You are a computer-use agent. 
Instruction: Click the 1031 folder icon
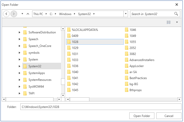pyautogui.click(x=69, y=54)
